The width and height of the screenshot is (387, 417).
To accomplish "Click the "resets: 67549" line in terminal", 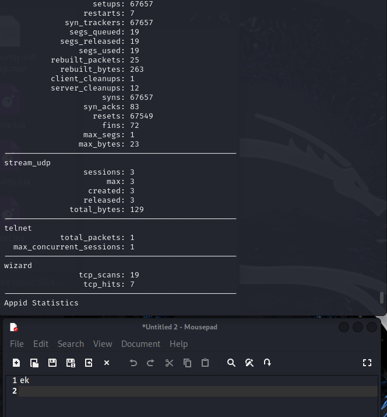I will [x=123, y=116].
